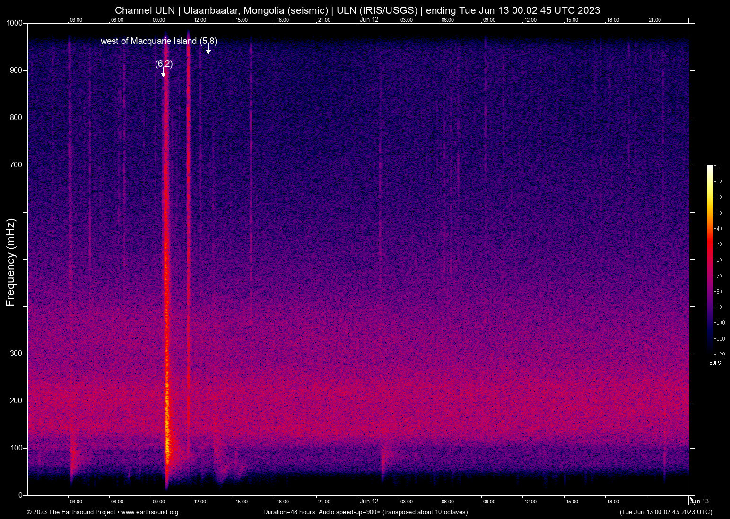Click the dBFS color scale bar
This screenshot has height=519, width=730.
point(711,260)
